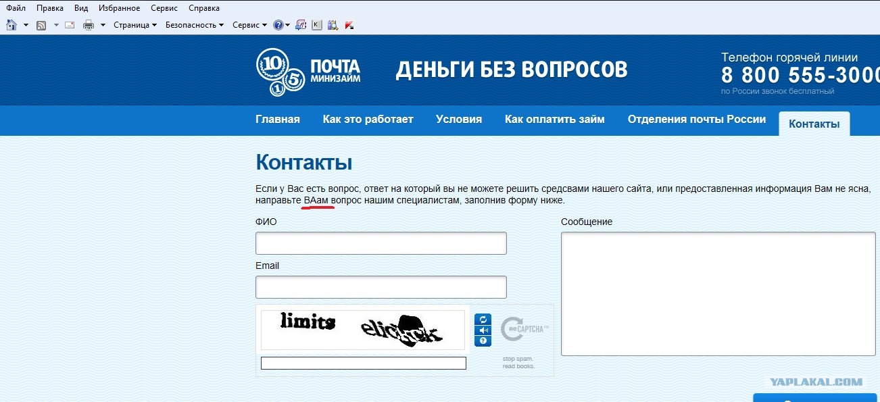Click the red Kaspersky K toolbar icon
880x402 pixels.
click(x=349, y=25)
